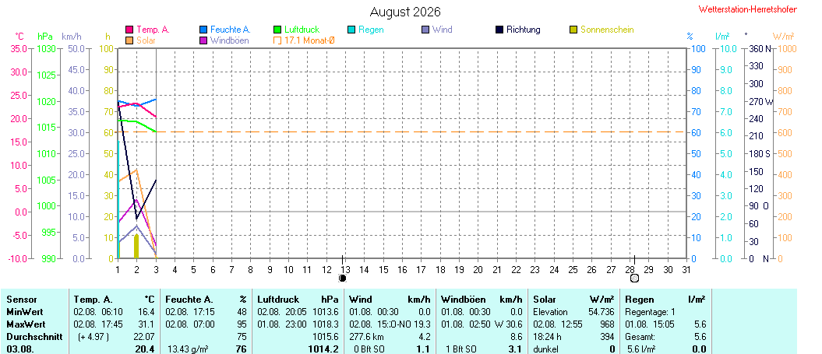Click the Regentage: 1 entry
This screenshot has width=822, height=354.
[x=650, y=311]
